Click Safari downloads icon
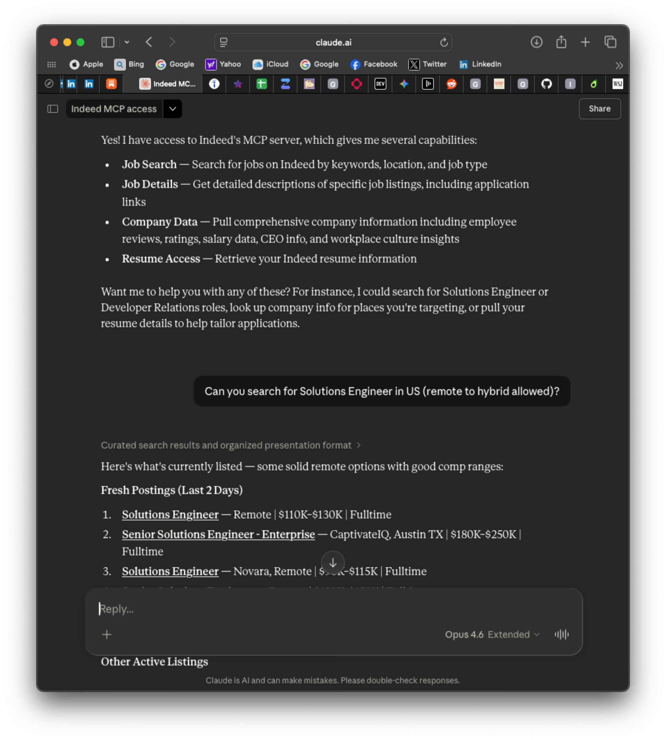666x740 pixels. [536, 42]
